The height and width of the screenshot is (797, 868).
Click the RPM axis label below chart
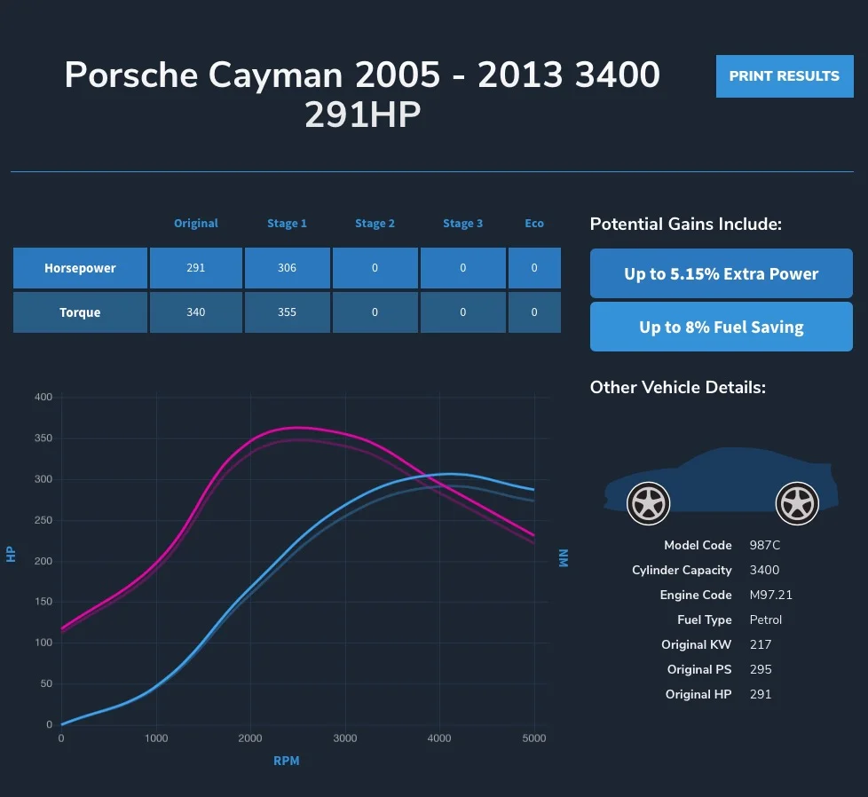click(286, 761)
